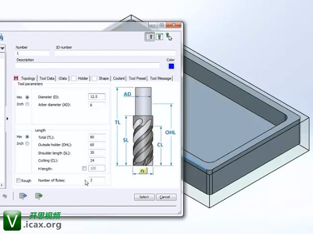Click the green tool icon in header
Screen dimensions: 313x234
pos(159,37)
